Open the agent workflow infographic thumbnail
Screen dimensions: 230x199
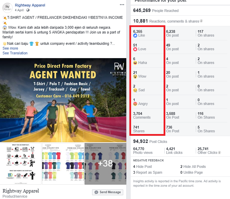tap(21, 163)
